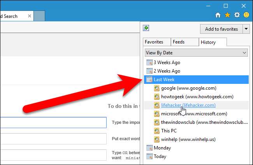Open lifehacker (lifehacker.com) link
Image resolution: width=253 pixels, height=165 pixels.
188,105
